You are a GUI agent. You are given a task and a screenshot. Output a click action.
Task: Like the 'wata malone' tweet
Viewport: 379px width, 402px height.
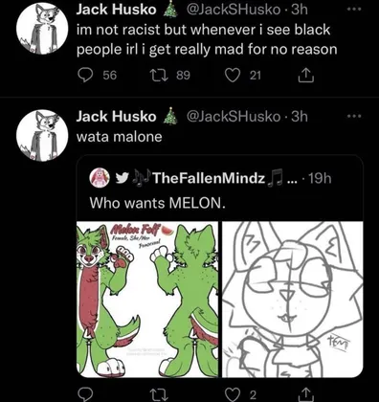pyautogui.click(x=233, y=395)
